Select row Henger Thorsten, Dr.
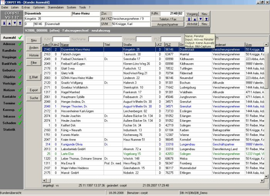Viewport: 270px width, 196px height. [x=153, y=106]
